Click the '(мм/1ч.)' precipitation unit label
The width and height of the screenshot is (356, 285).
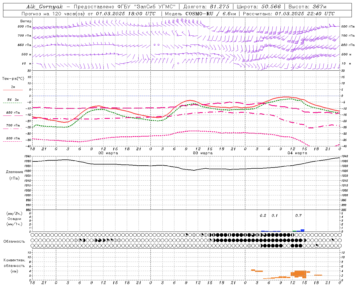coord(14,224)
